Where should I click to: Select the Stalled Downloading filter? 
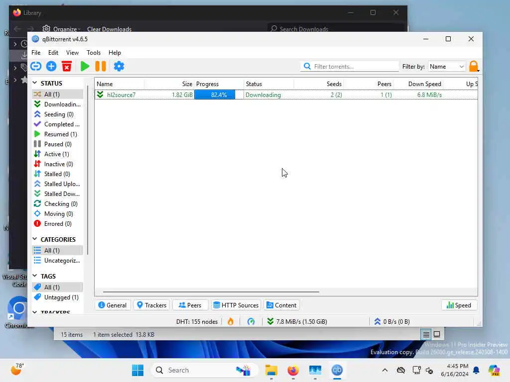coord(57,194)
